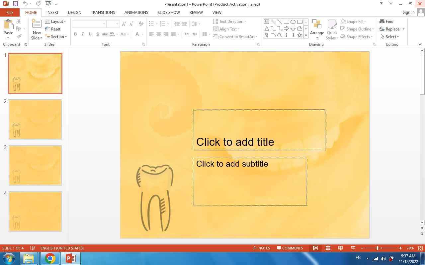Click the Sign in link
Screen dimensions: 425x265
pos(408,12)
